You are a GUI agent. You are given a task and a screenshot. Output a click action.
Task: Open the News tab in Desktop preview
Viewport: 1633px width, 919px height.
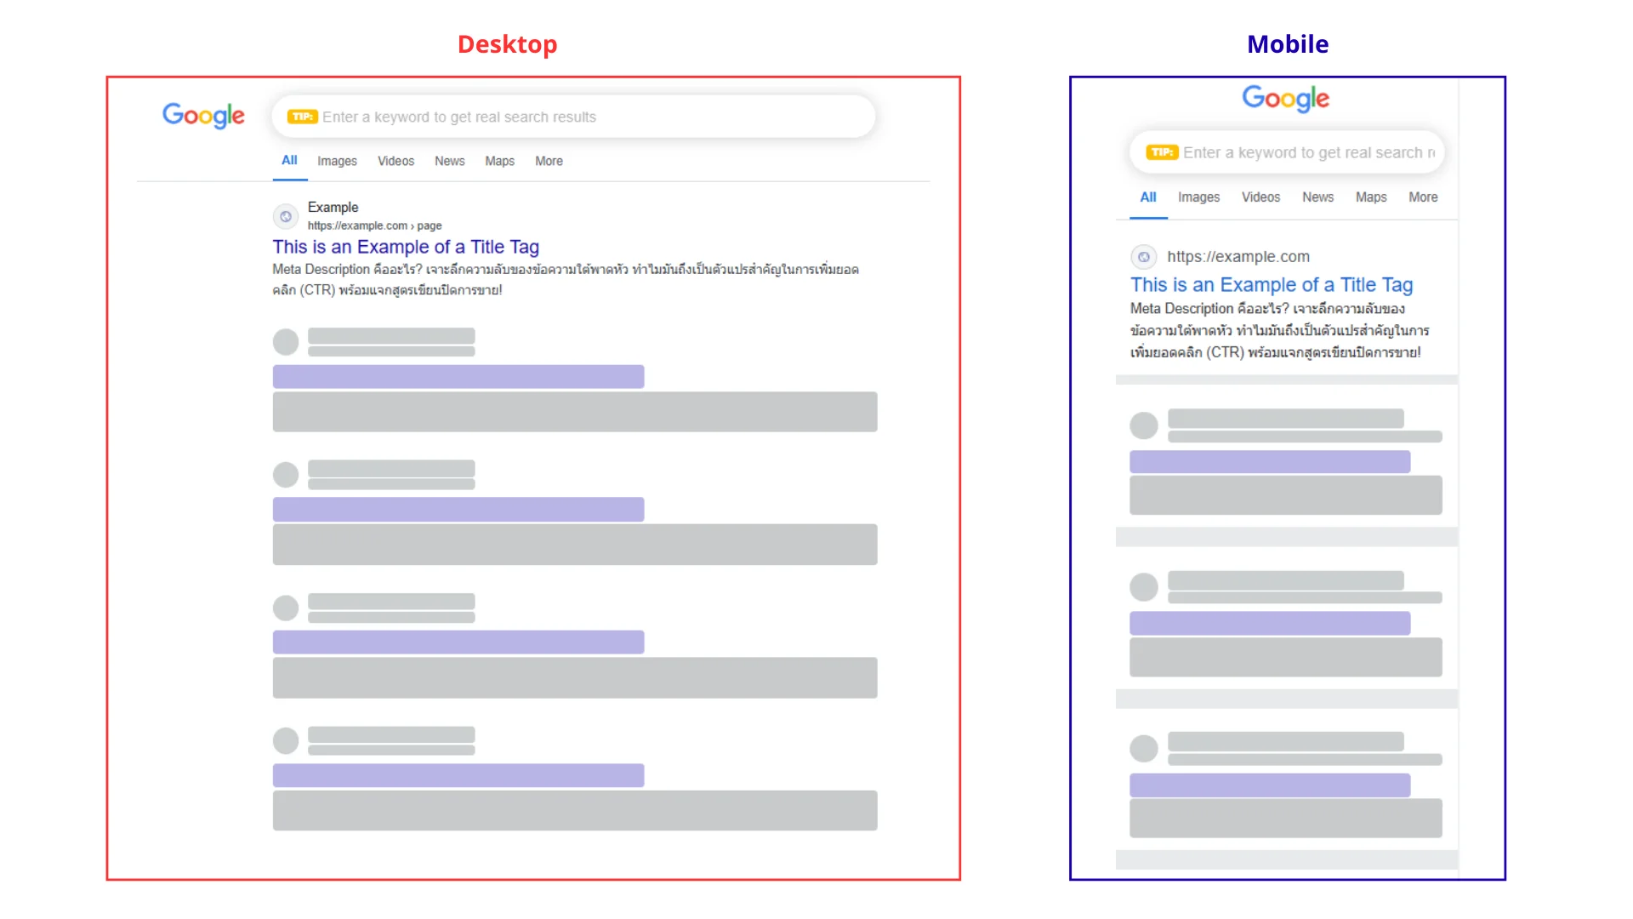(x=449, y=161)
